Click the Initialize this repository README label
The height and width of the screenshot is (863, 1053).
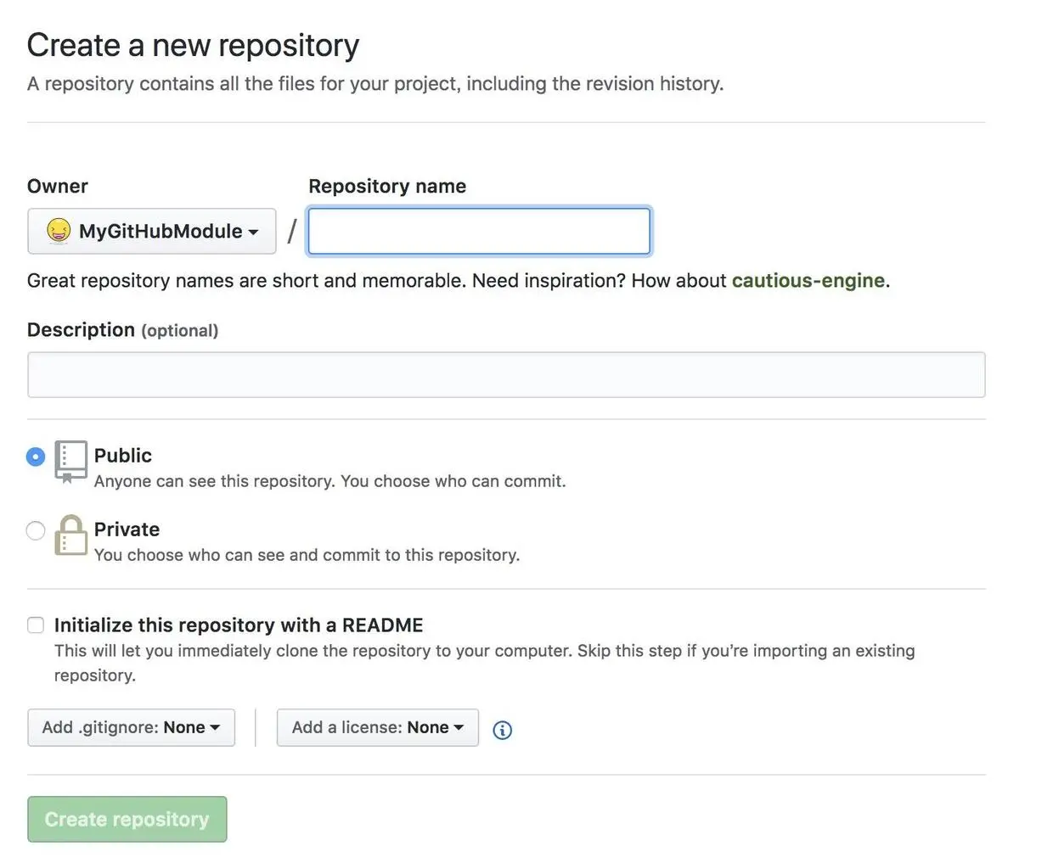click(239, 625)
